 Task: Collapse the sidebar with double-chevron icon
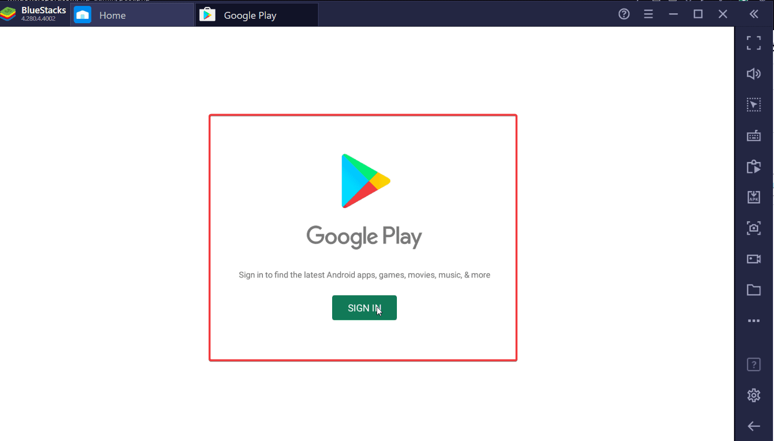(x=754, y=14)
